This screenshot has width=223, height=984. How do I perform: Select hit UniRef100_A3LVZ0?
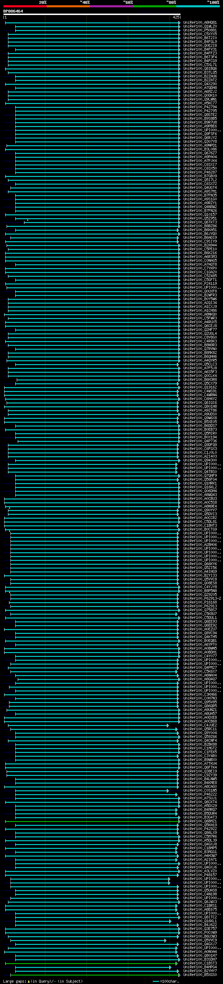pos(200,871)
